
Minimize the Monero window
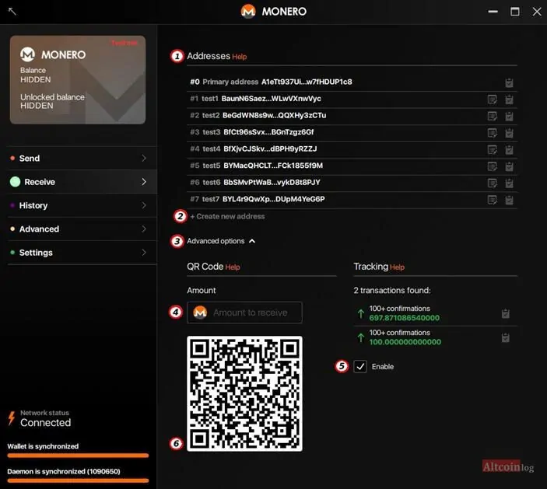point(493,12)
